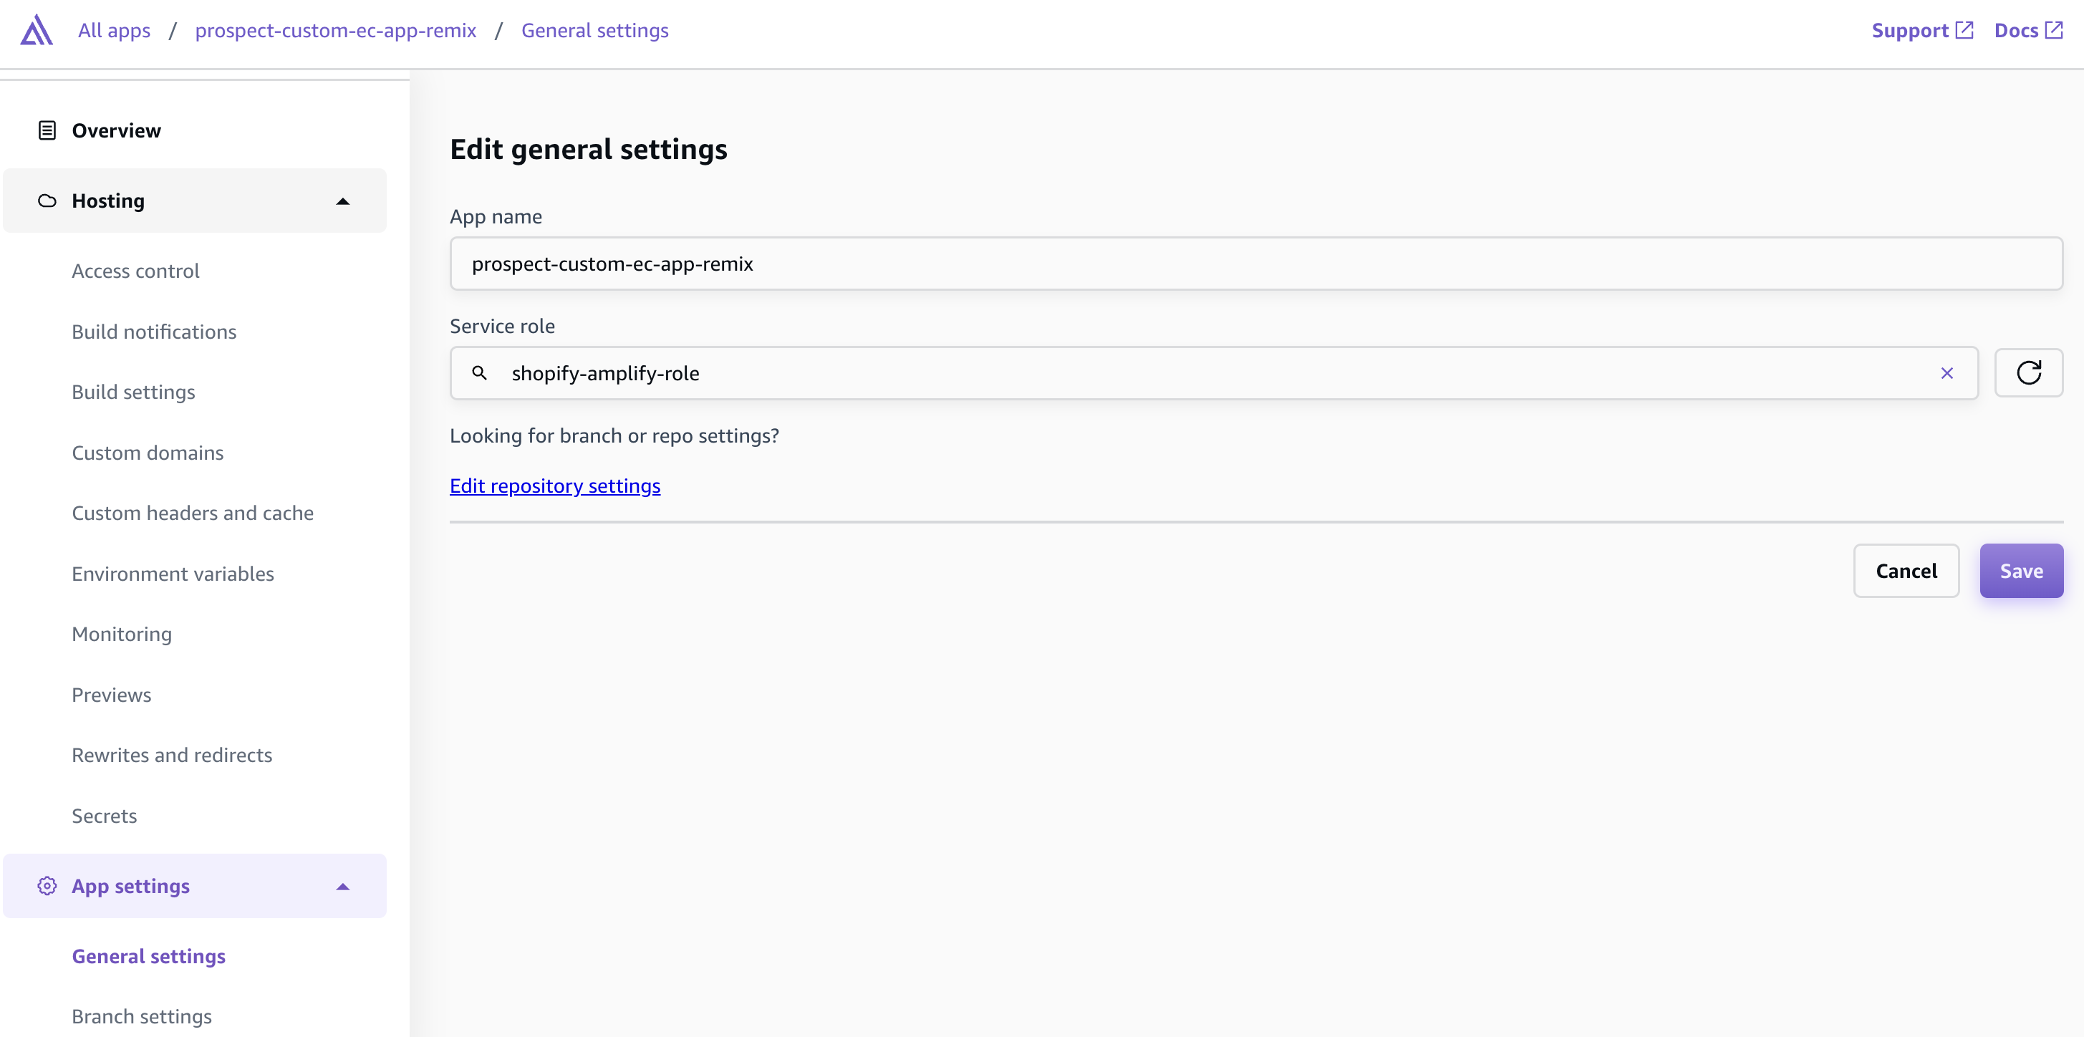Open Custom headers and cache

(x=193, y=513)
